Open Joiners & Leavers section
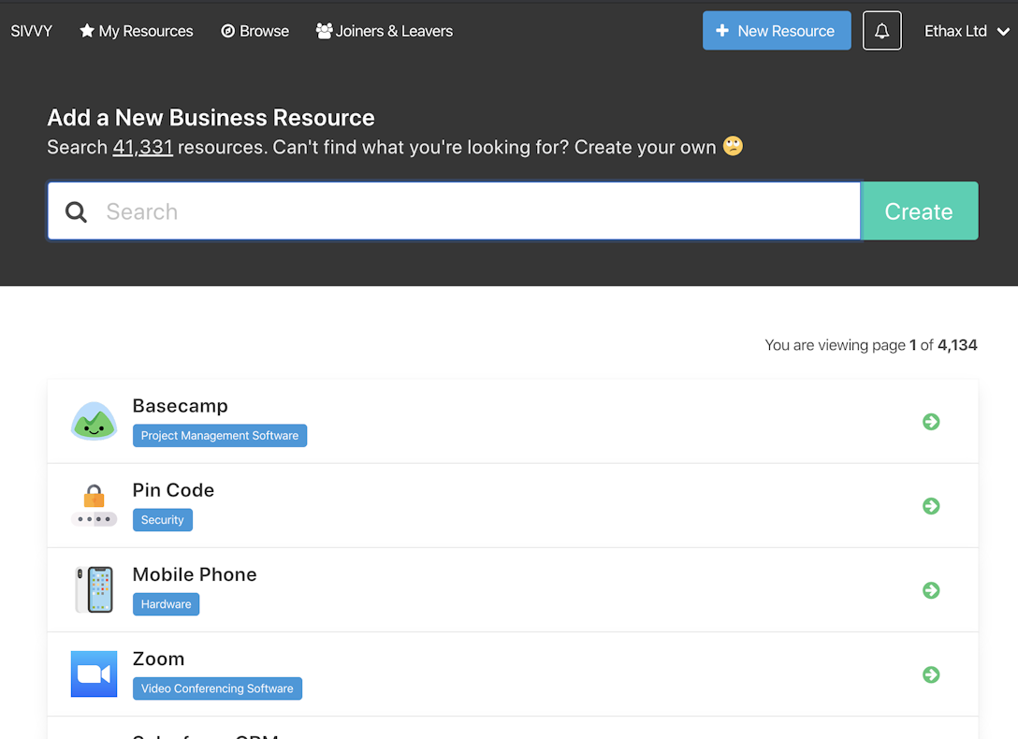The image size is (1018, 739). pyautogui.click(x=385, y=31)
